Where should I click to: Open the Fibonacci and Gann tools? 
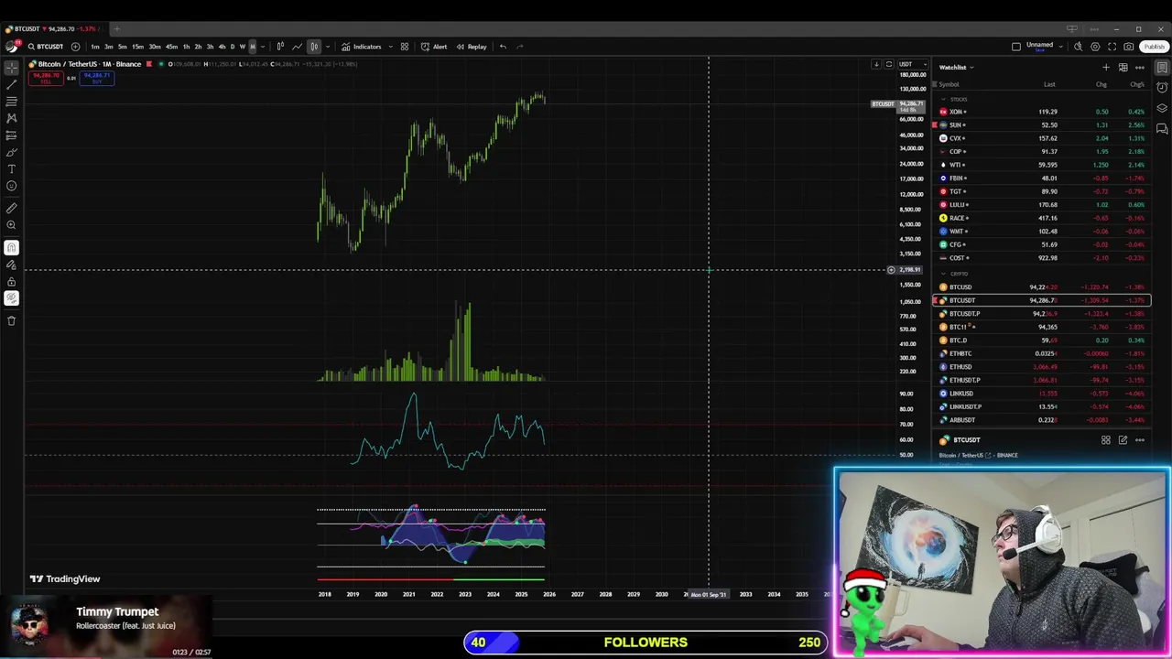point(11,102)
